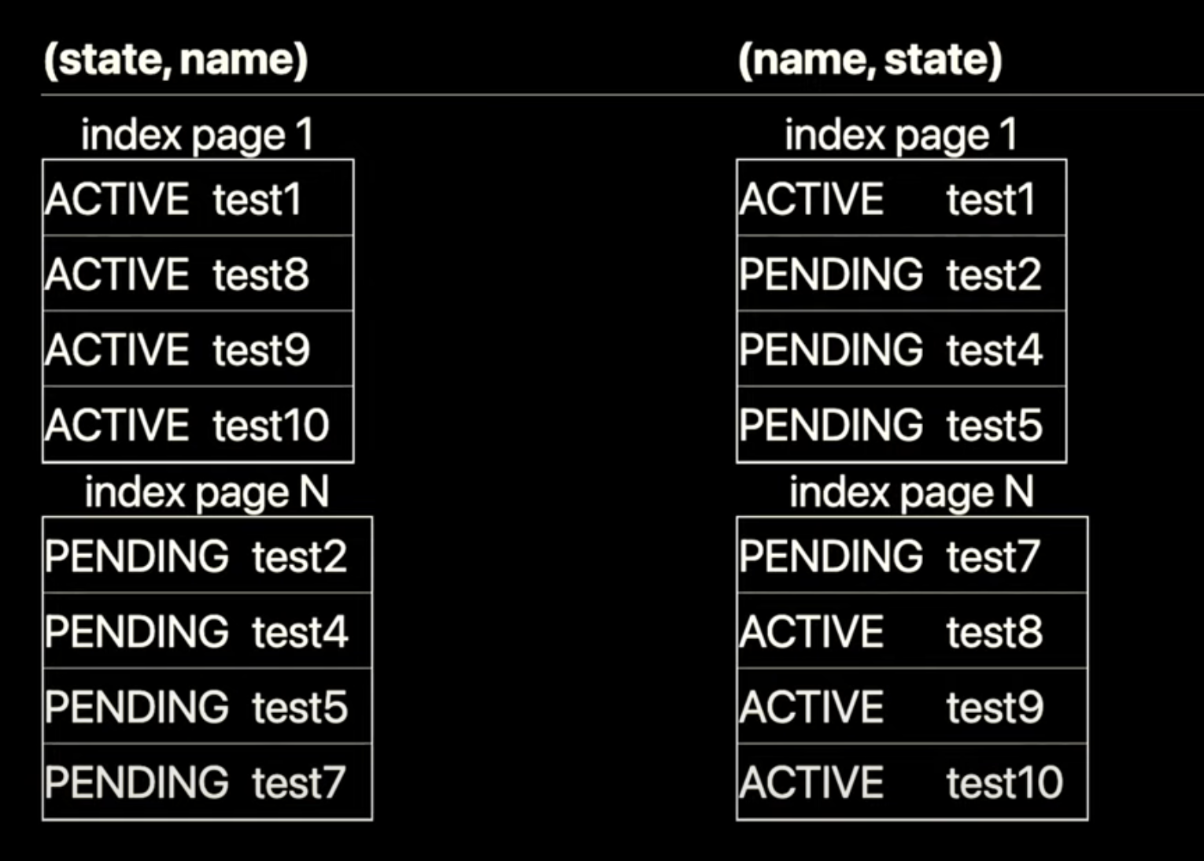The height and width of the screenshot is (861, 1204).
Task: Select PENDING test2 row in (state, name) index
Action: click(x=207, y=556)
